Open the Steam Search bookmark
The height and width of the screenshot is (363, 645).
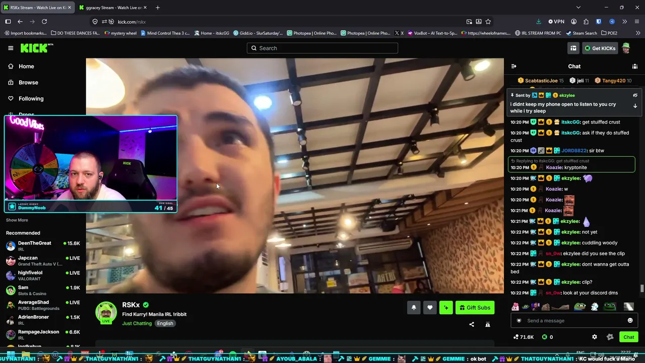pos(582,33)
